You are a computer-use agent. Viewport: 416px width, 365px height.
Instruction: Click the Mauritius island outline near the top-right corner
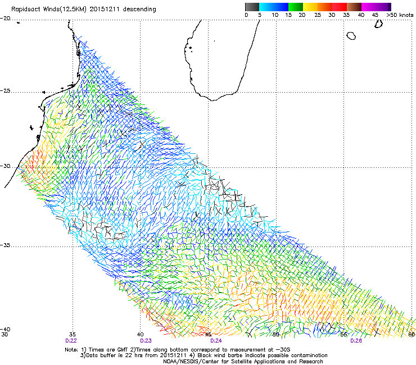coord(378,24)
